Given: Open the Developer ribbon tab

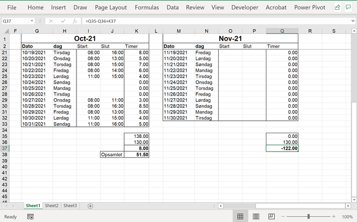Looking at the screenshot, I should (x=245, y=7).
